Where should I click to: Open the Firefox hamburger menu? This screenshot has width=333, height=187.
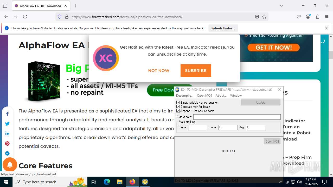327,17
